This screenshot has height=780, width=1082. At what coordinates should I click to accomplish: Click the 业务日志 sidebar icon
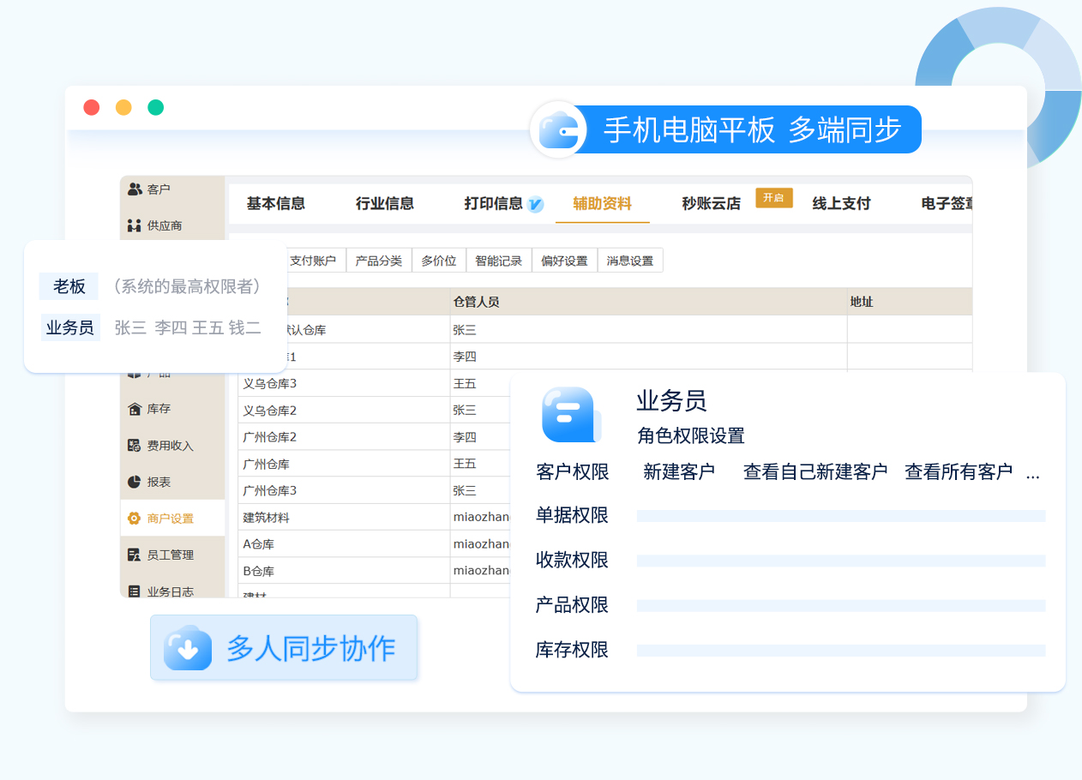pos(135,591)
